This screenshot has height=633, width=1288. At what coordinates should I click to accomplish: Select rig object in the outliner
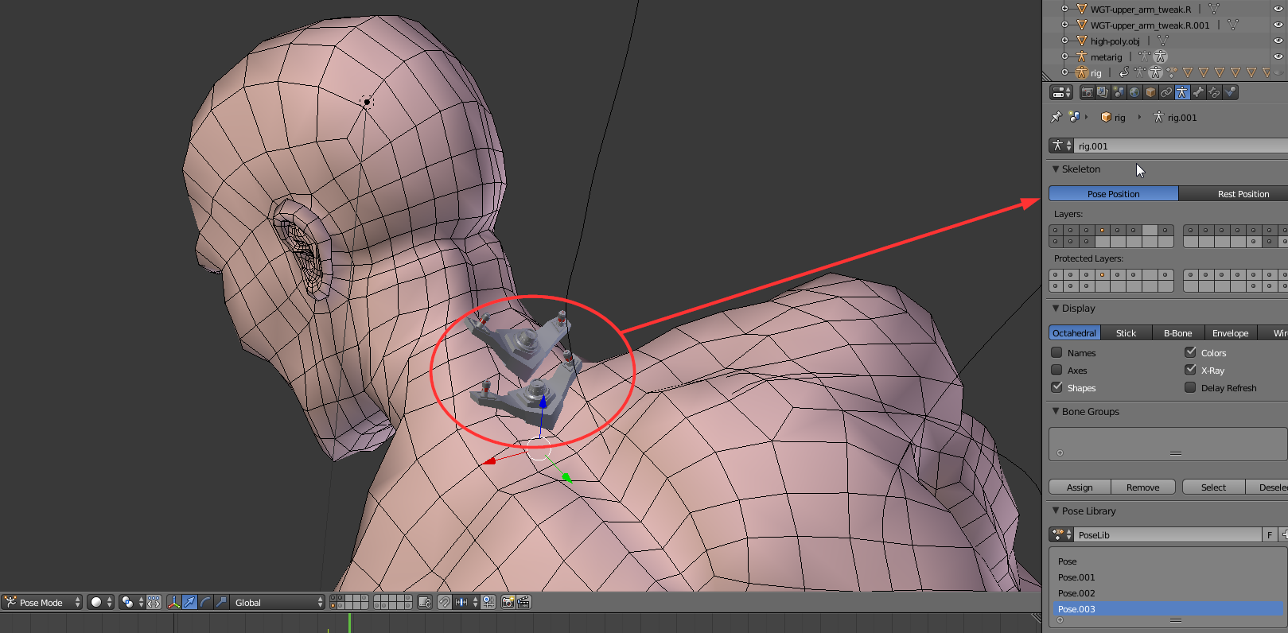coord(1095,73)
